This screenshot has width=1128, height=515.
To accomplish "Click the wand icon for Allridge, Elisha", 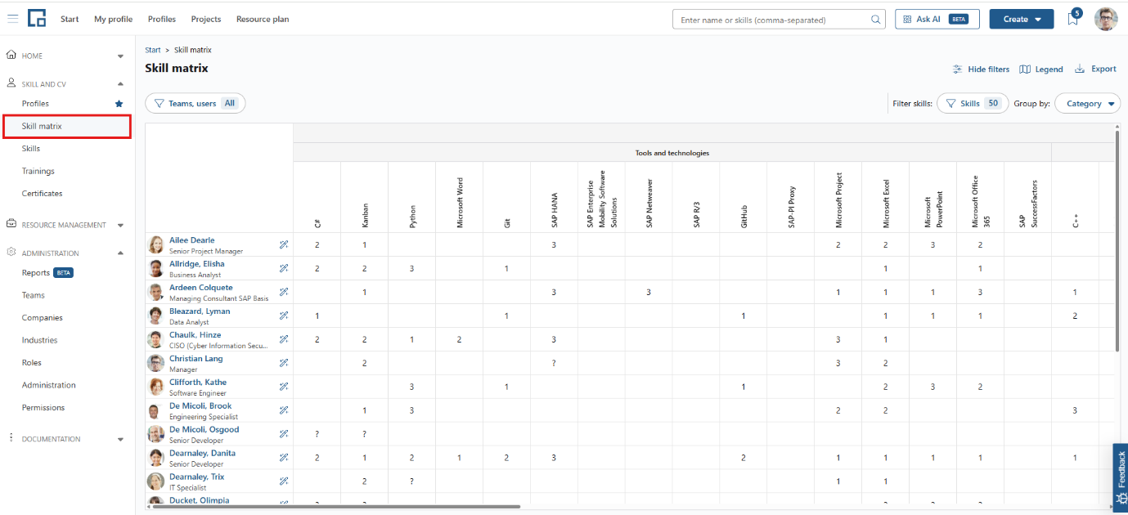I will [284, 268].
